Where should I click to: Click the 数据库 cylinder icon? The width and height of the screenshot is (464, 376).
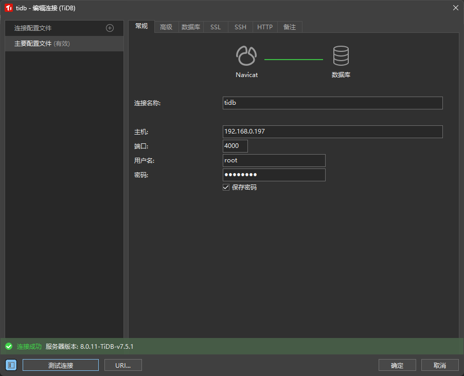tap(341, 55)
